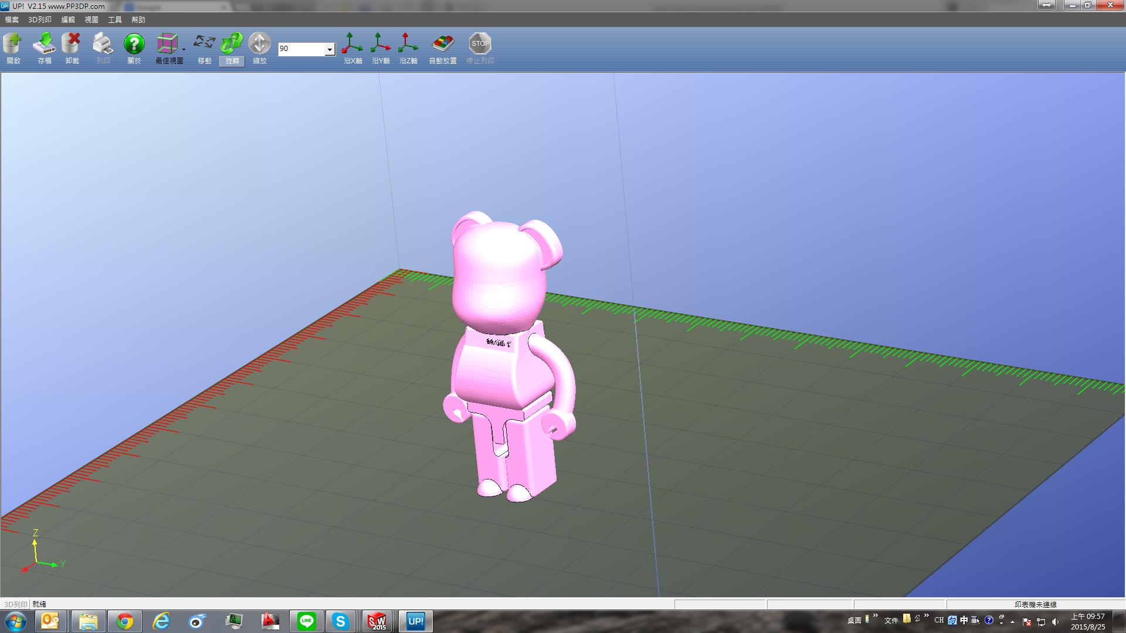The width and height of the screenshot is (1126, 633).
Task: Open the view options arrow beside 最佳視圖
Action: coord(184,49)
